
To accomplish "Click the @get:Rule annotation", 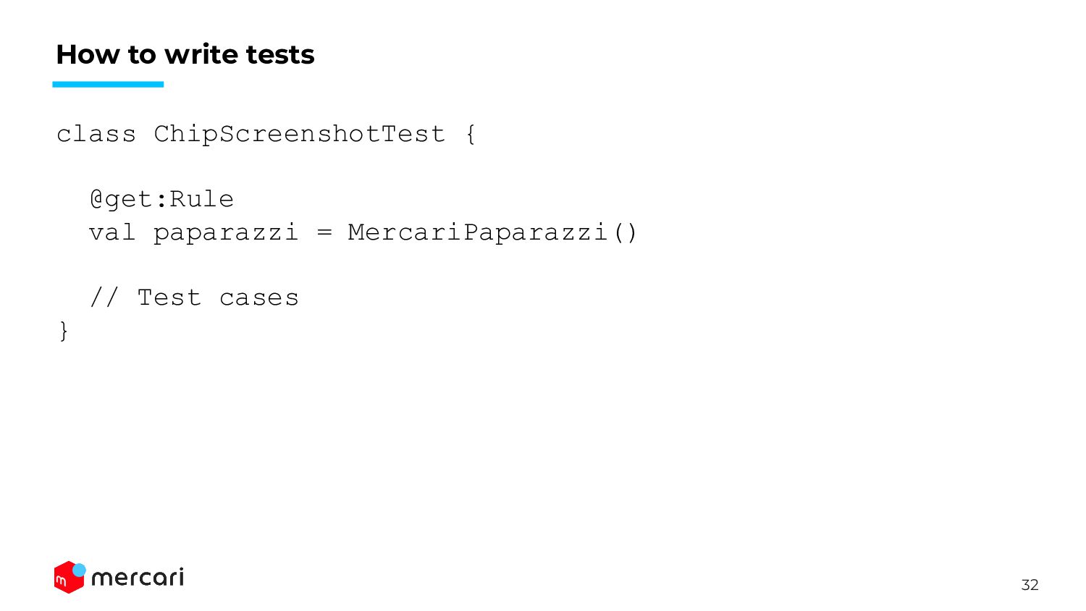I will (161, 199).
